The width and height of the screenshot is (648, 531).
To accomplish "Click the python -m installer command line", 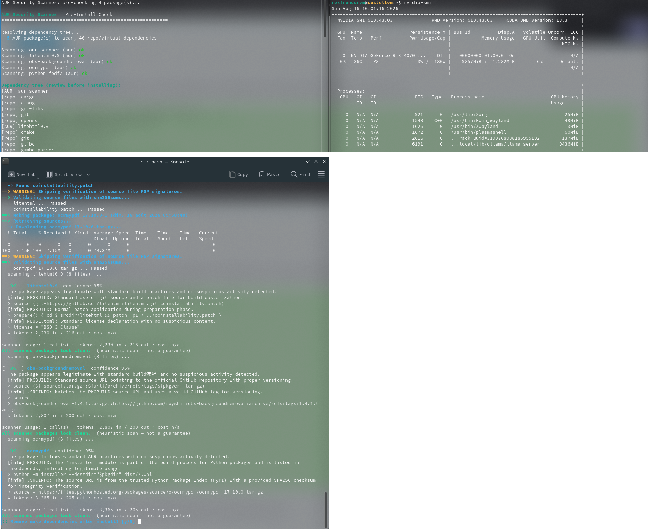I will click(x=80, y=474).
